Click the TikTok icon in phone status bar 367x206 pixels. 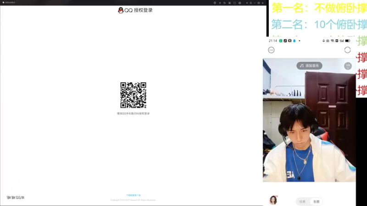[x=285, y=41]
